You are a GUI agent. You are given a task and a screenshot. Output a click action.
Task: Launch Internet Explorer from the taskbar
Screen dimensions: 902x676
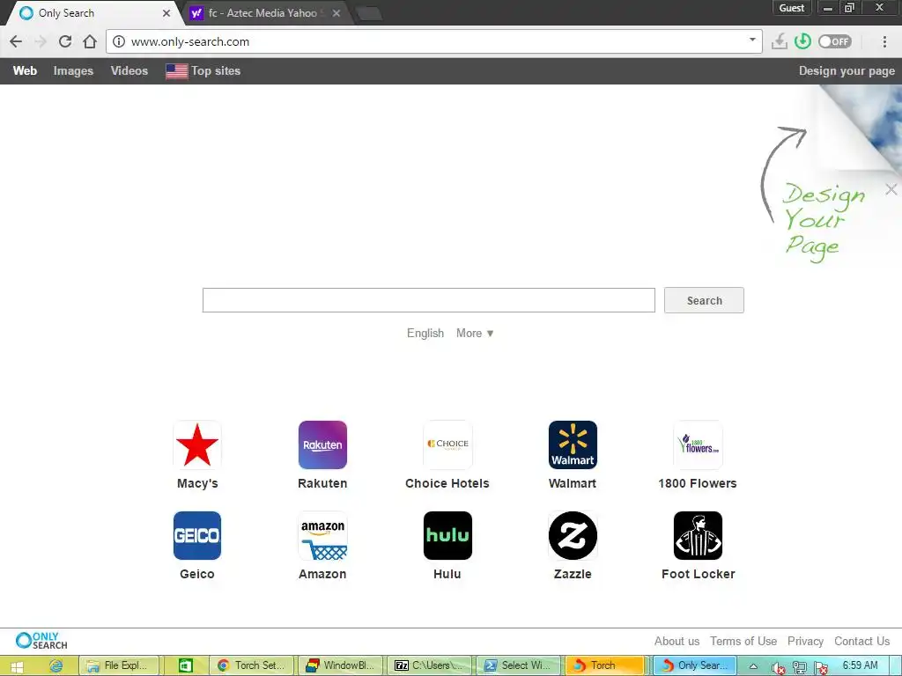click(x=55, y=665)
